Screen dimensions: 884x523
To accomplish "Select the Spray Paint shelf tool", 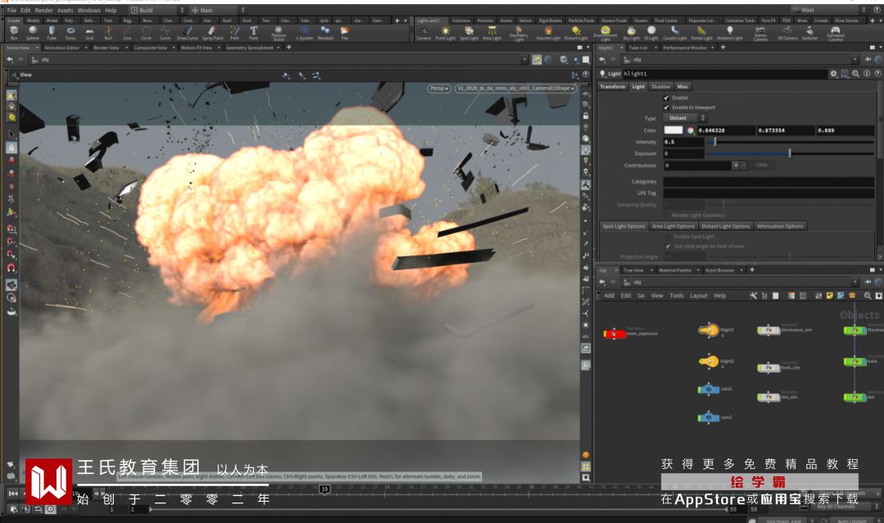I will pos(212,33).
